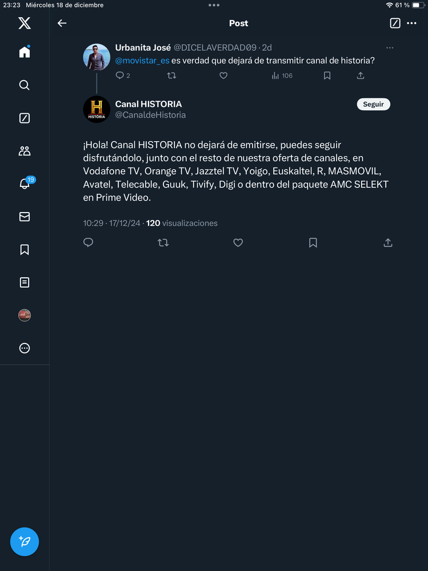Like the Canal HISTORIA reply
The image size is (428, 571).
pyautogui.click(x=238, y=243)
